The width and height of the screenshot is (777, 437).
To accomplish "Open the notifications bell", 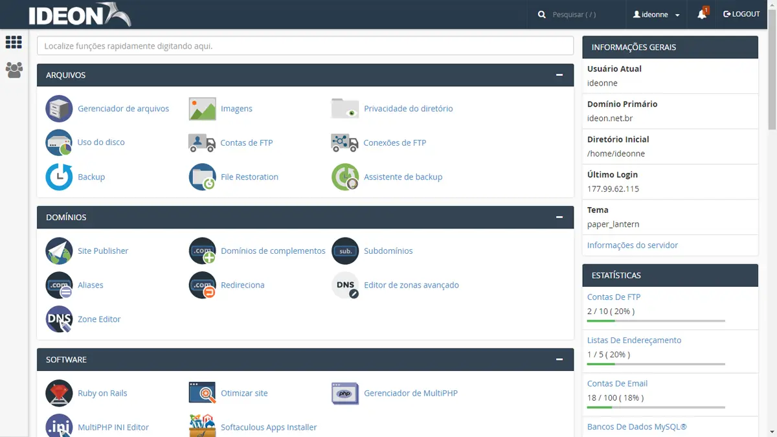I will pyautogui.click(x=702, y=14).
